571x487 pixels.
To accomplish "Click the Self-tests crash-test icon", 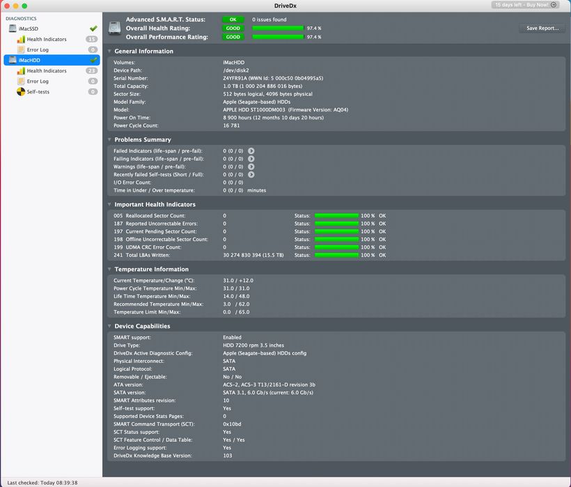I will (x=21, y=92).
